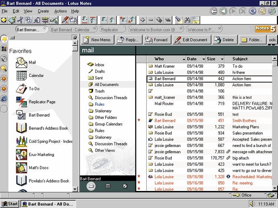278x208 pixels.
Task: Switch to Bart Bernard - Calendar tab
Action: pyautogui.click(x=73, y=29)
